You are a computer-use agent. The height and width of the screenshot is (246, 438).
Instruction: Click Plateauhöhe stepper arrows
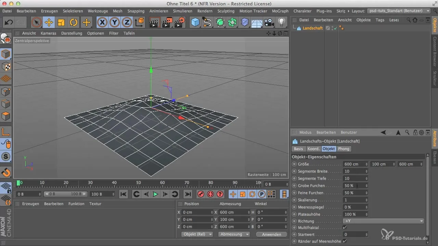point(366,214)
